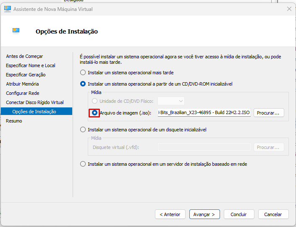This screenshot has width=296, height=227.
Task: Open Conectar Disco Rígido Virtual step
Action: (x=35, y=102)
